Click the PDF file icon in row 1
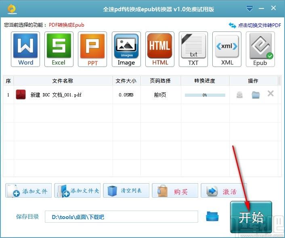Screen dimensions: 285x238 coord(21,94)
